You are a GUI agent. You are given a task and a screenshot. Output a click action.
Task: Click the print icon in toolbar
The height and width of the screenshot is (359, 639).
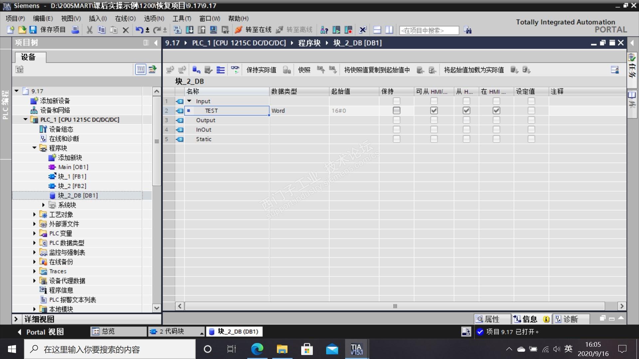click(x=76, y=30)
